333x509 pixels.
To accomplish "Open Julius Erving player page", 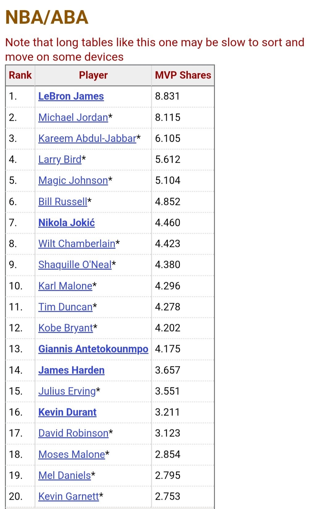I will (67, 391).
